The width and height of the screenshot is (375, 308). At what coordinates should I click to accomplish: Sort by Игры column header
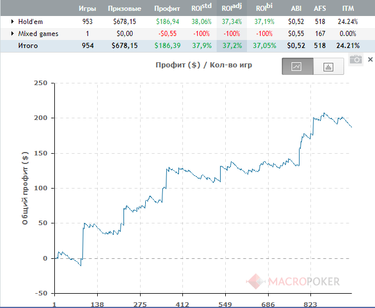tap(87, 9)
